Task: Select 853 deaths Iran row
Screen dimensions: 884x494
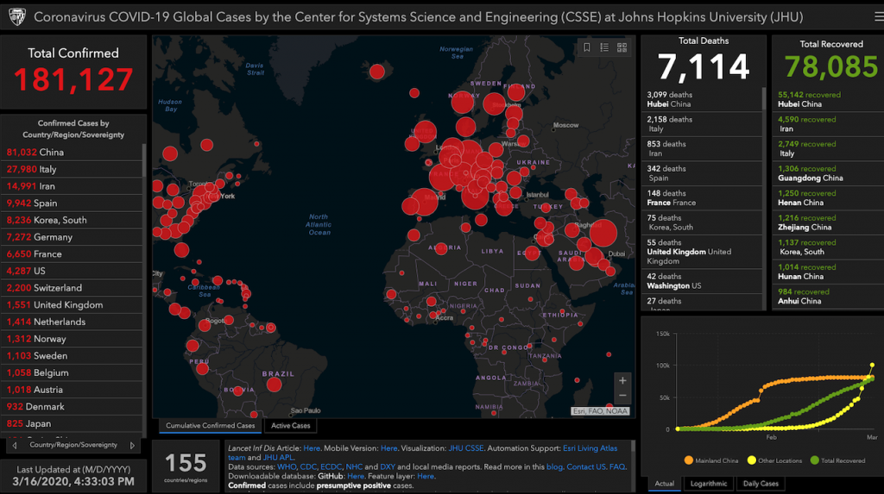Action: click(x=701, y=148)
